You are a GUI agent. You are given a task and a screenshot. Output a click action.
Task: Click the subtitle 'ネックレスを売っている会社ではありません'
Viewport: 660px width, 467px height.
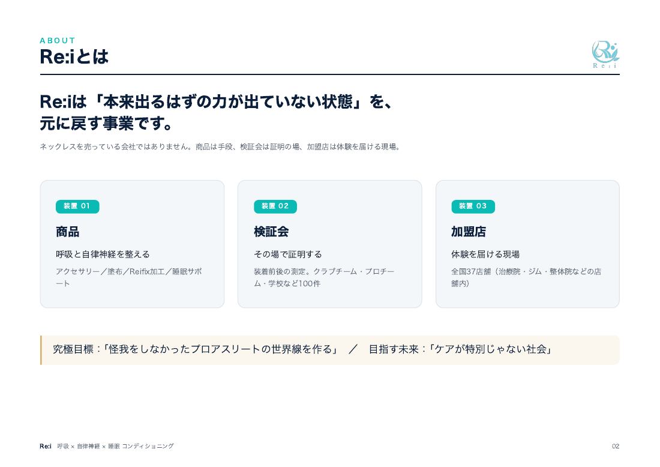220,147
